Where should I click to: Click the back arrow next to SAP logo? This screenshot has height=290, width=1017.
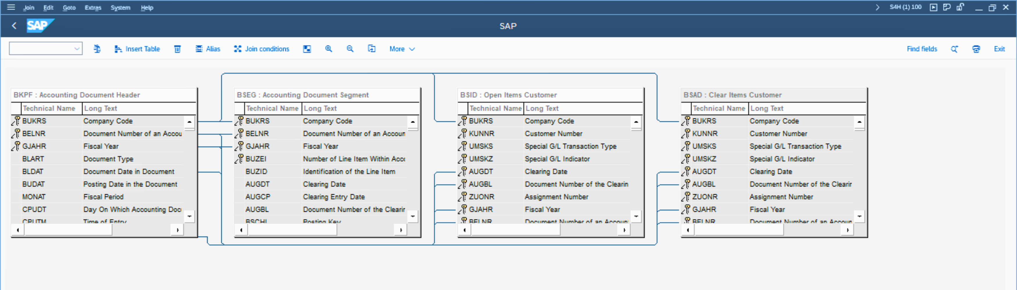[14, 26]
